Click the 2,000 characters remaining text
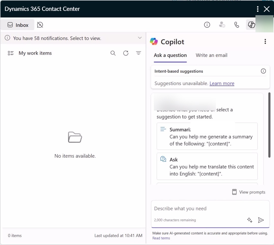Screen dimensions: 274x245 point(175,220)
